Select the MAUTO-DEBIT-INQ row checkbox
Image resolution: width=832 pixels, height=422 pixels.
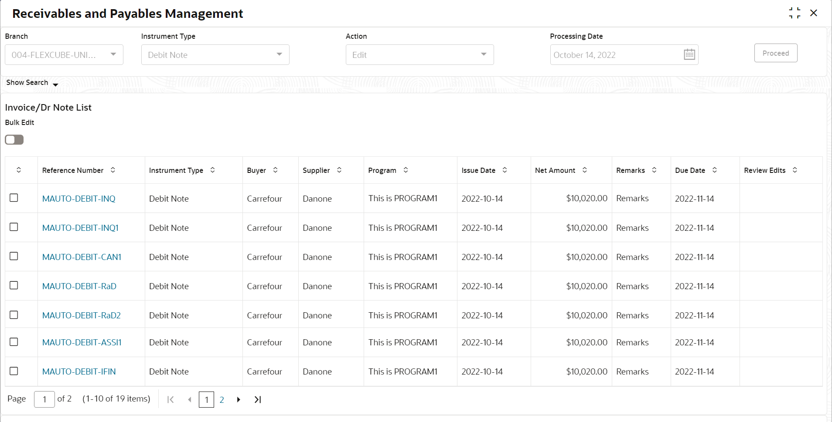[14, 198]
